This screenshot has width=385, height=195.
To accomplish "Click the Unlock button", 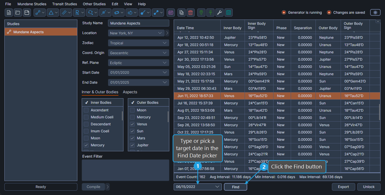I will coord(369,187).
